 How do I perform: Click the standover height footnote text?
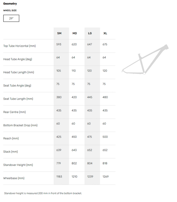pyautogui.click(x=43, y=193)
